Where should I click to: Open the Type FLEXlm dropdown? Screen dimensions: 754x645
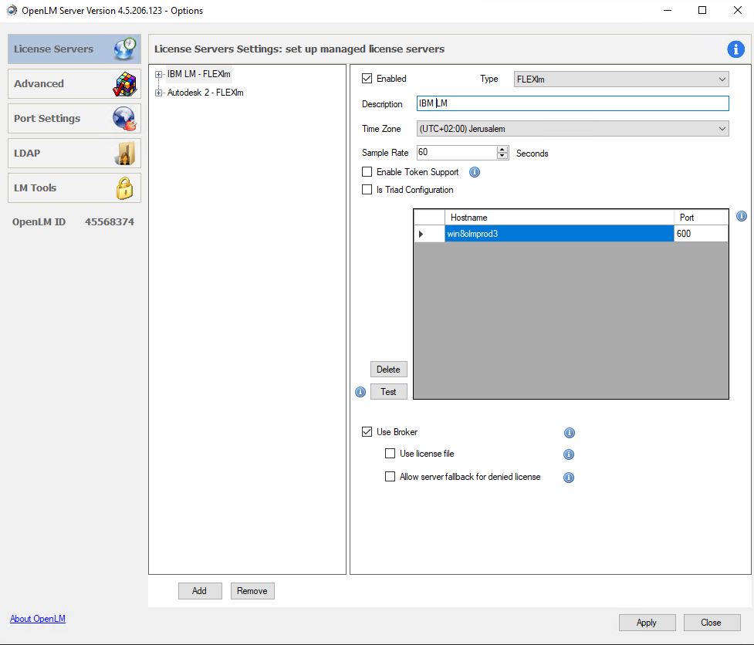(620, 79)
